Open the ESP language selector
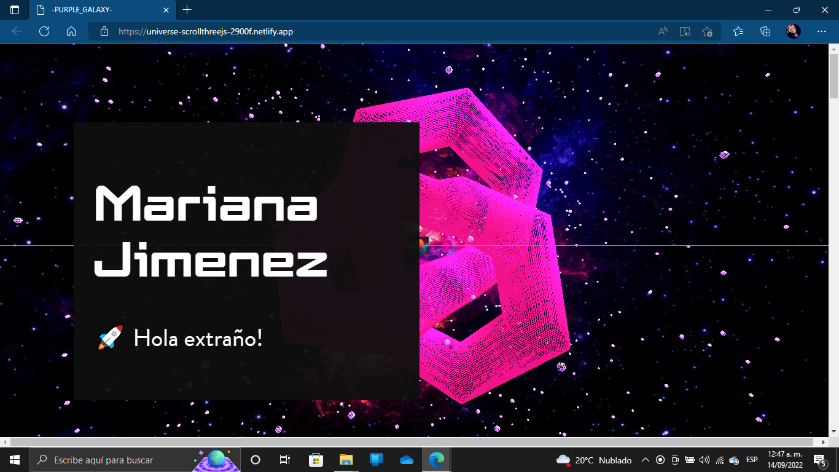The width and height of the screenshot is (839, 472). (751, 460)
